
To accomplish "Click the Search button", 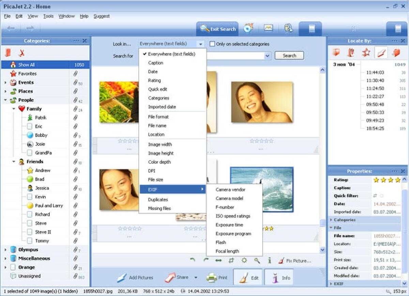I will (x=289, y=55).
